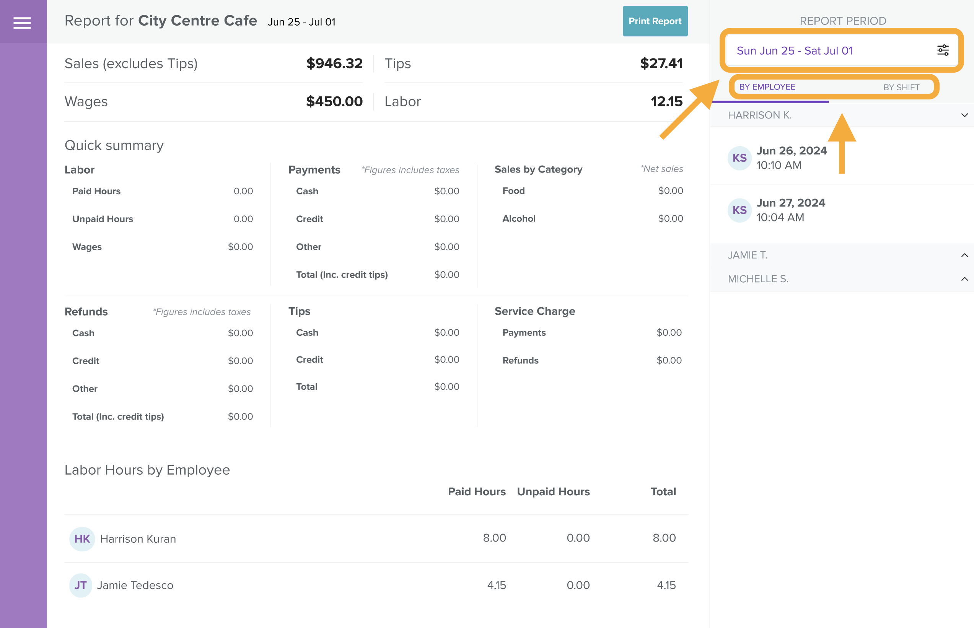Open the Sun Jun 25 - Sat Jul 01 period picker
This screenshot has height=628, width=974.
(795, 50)
